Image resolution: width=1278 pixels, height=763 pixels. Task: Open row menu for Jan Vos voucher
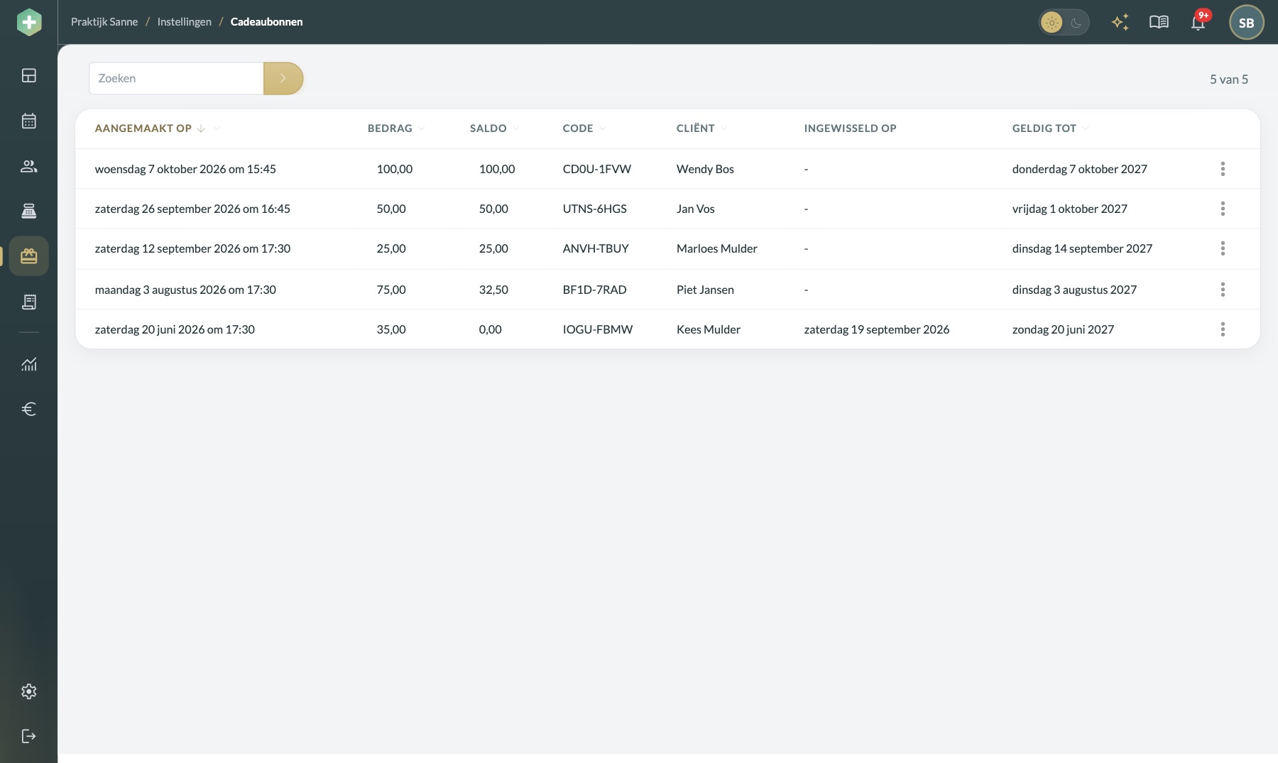point(1223,209)
